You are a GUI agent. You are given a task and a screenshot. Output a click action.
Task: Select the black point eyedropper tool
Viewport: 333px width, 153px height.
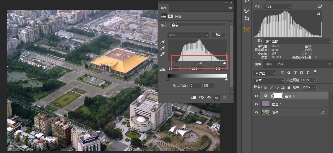tap(163, 42)
